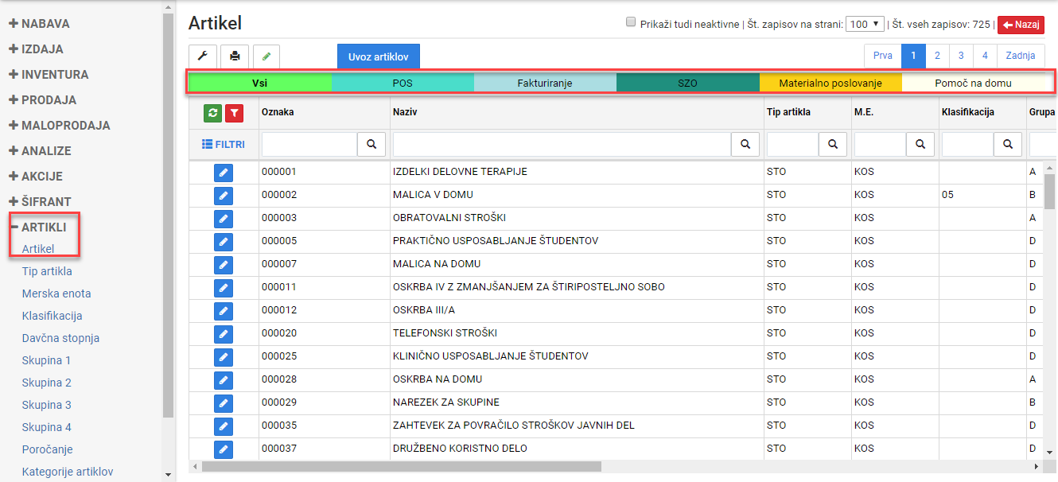This screenshot has width=1058, height=482.
Task: Go to last page with Zadnja
Action: point(1021,56)
